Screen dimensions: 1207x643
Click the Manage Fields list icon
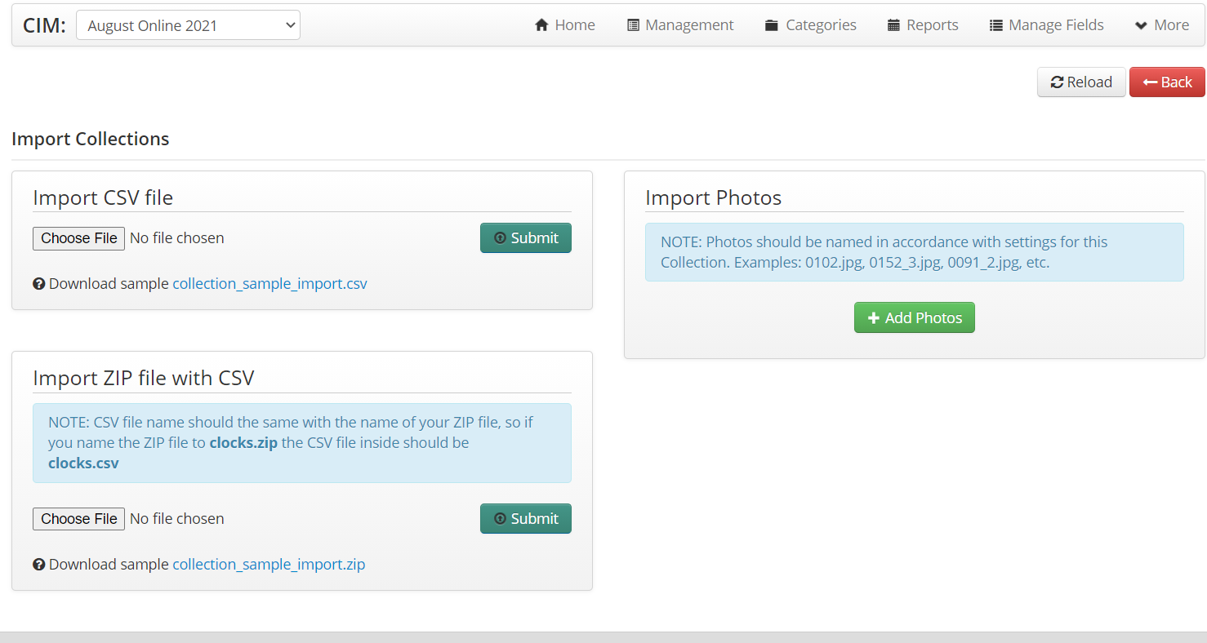(x=995, y=25)
